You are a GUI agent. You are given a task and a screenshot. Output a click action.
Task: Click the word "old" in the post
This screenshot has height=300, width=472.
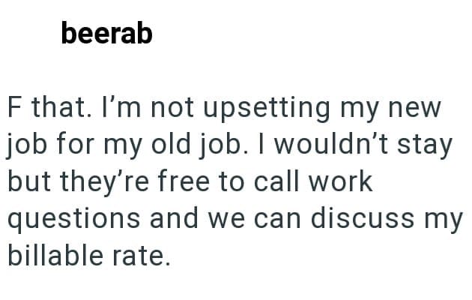click(x=163, y=145)
